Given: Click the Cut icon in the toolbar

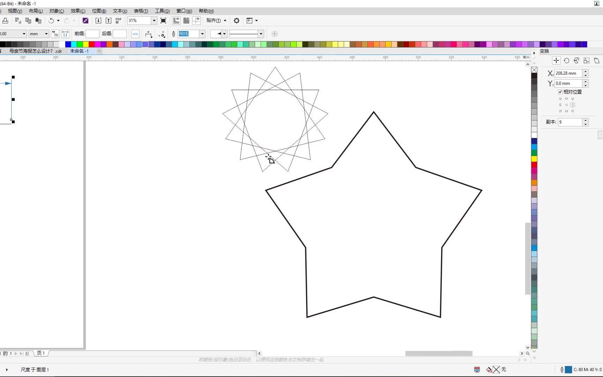Looking at the screenshot, I should (18, 21).
